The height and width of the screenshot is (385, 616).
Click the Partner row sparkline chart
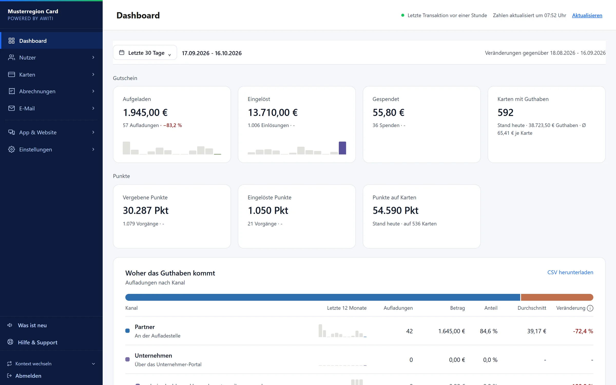coord(342,331)
